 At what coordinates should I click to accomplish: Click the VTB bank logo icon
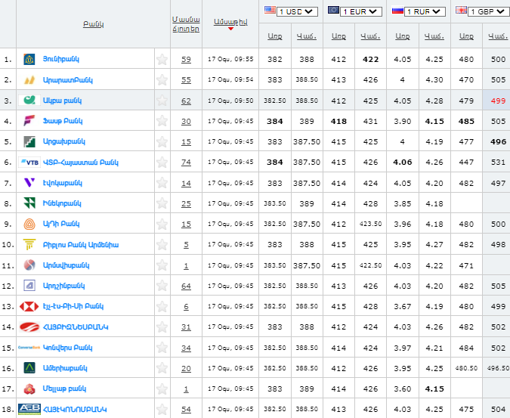(29, 162)
